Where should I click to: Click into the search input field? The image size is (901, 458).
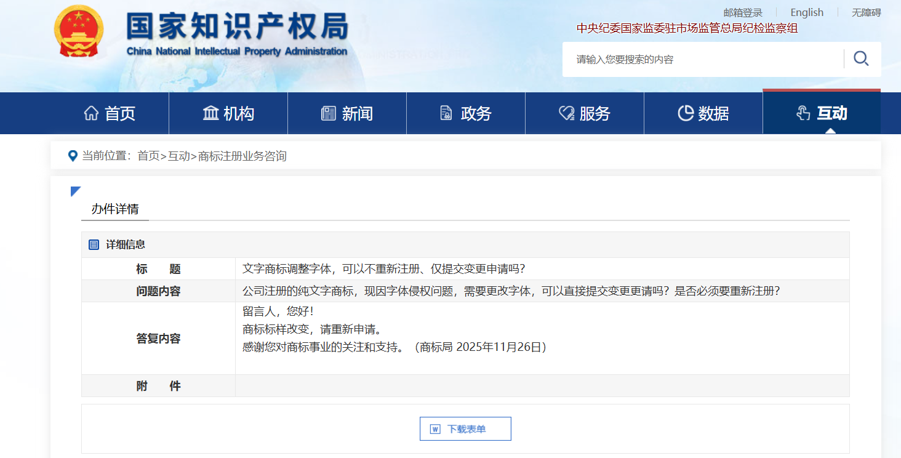coord(702,60)
